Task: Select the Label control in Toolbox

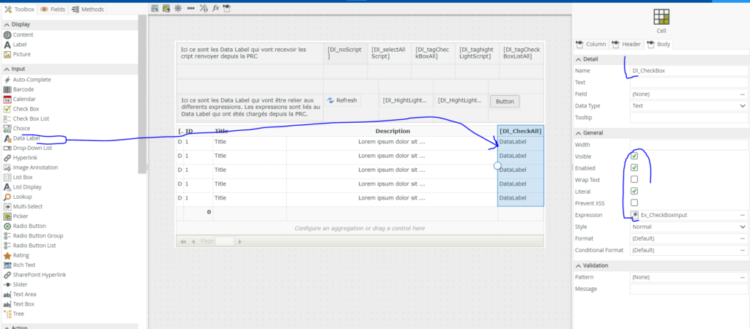Action: click(x=16, y=45)
